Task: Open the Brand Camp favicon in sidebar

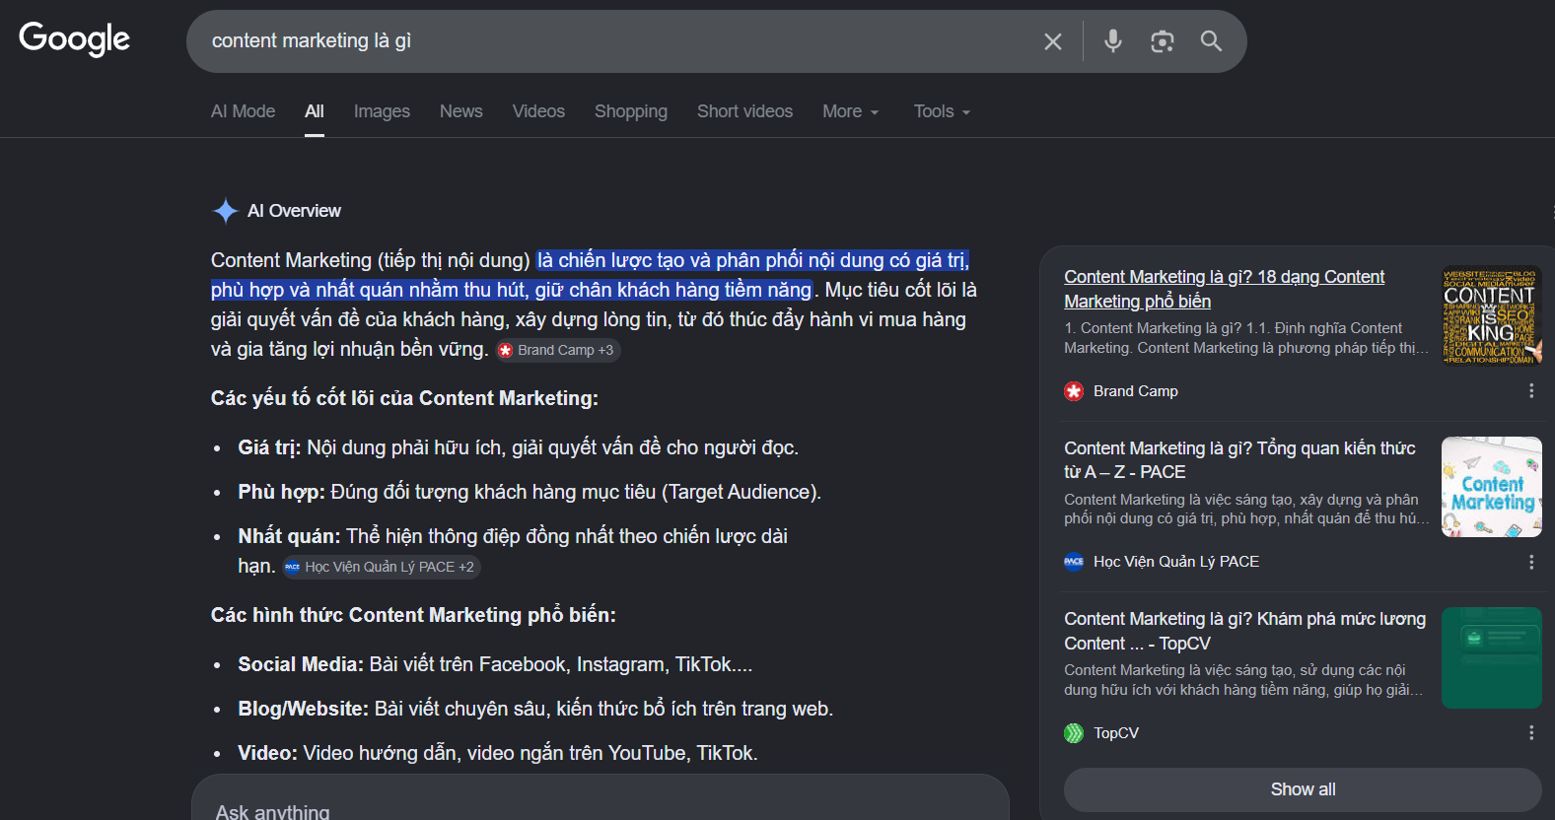Action: 1074,391
